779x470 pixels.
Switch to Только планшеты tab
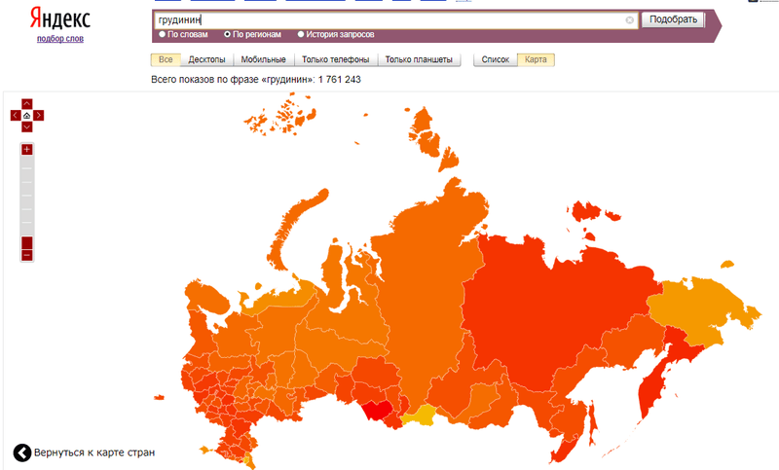click(x=419, y=59)
